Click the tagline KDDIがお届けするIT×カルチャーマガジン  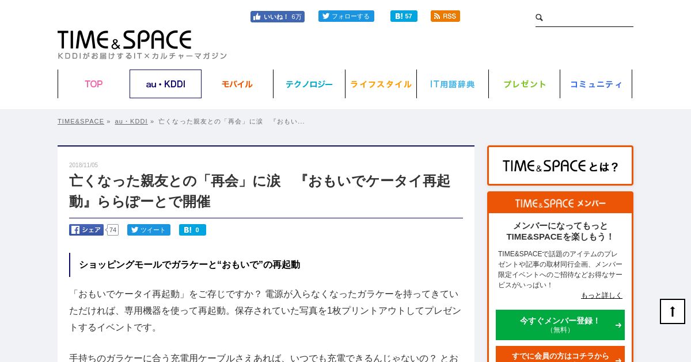pyautogui.click(x=142, y=56)
